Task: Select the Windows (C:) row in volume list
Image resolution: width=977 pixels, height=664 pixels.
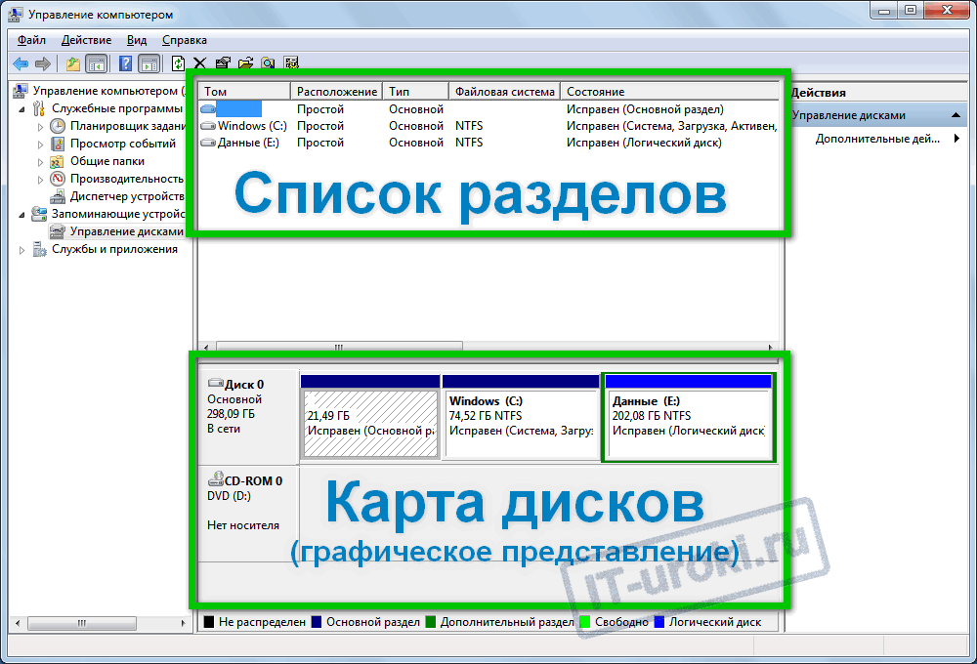Action: [489, 126]
